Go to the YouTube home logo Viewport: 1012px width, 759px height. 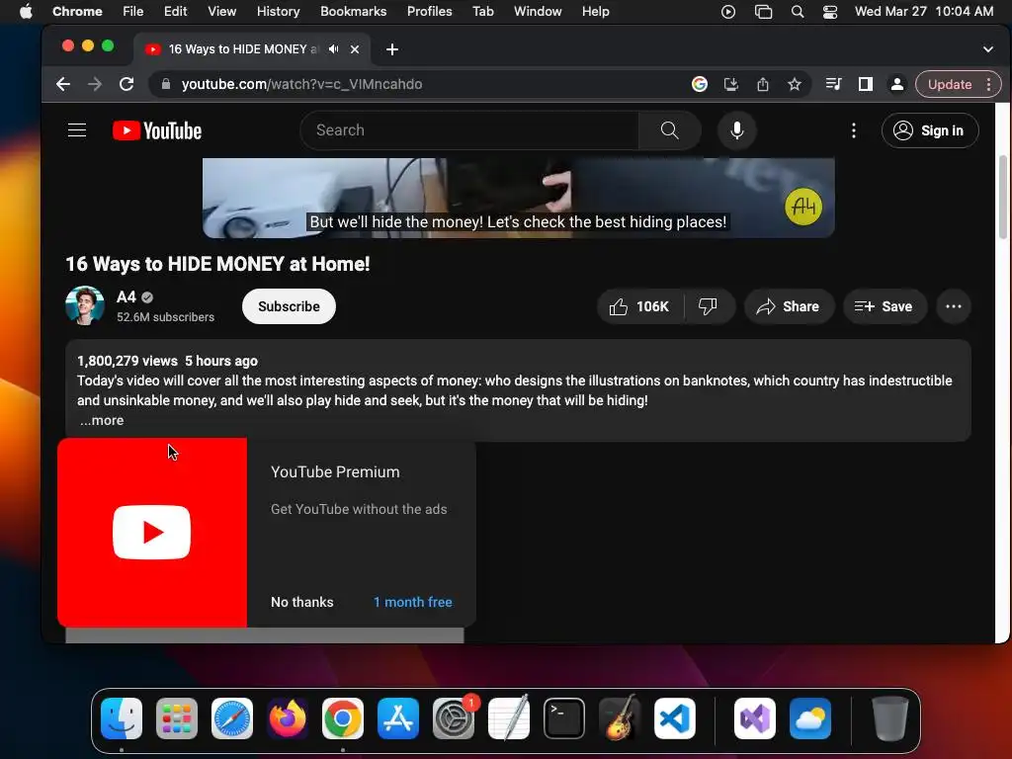click(157, 130)
